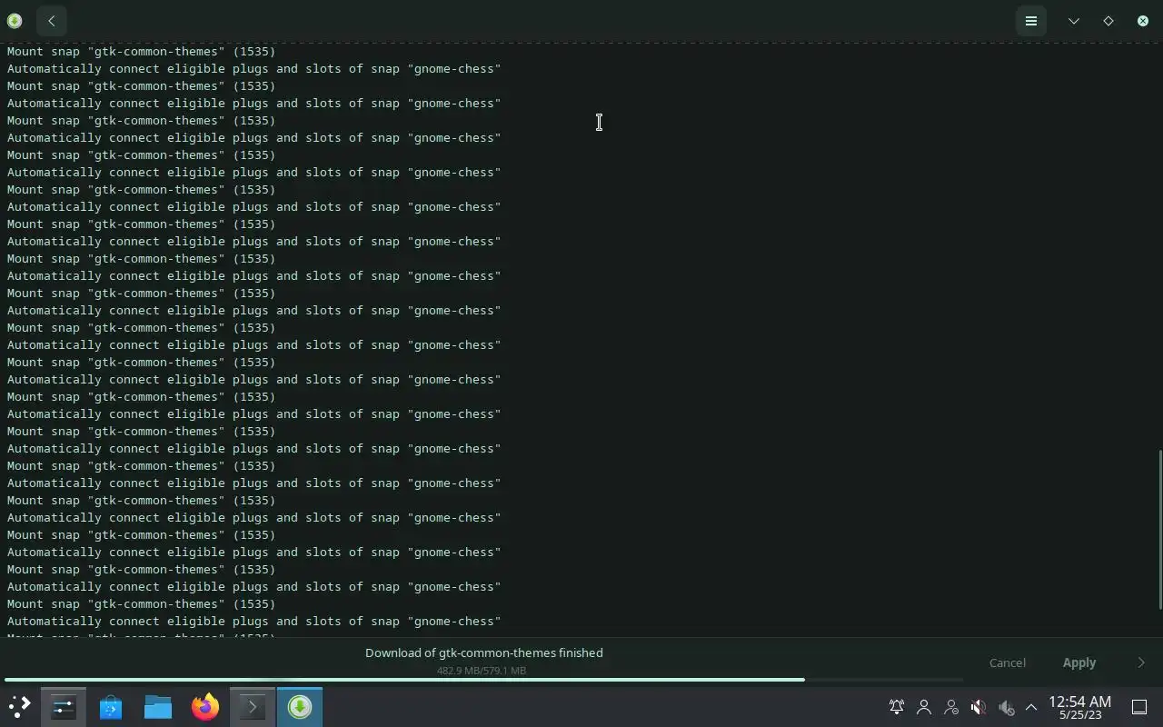Close the update window
1163x727 pixels.
(1143, 21)
